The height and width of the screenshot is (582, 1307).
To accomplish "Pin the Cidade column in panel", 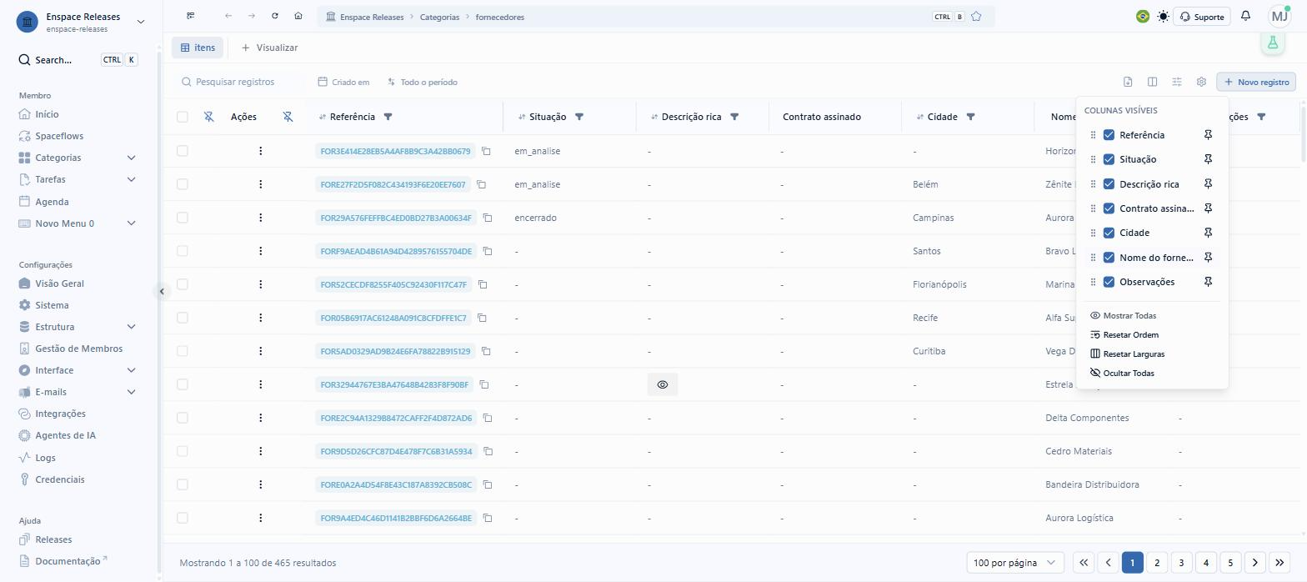I will coord(1208,233).
